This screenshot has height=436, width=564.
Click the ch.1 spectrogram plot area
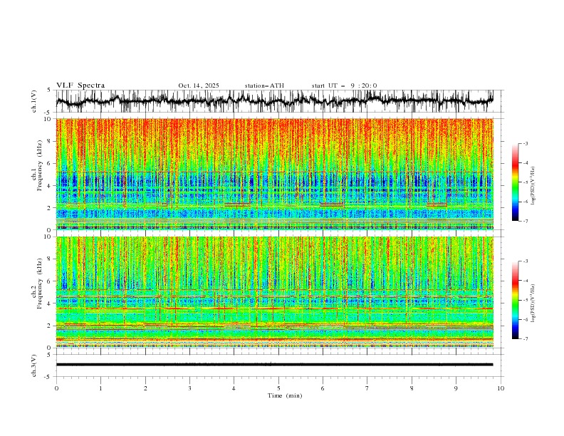274,174
